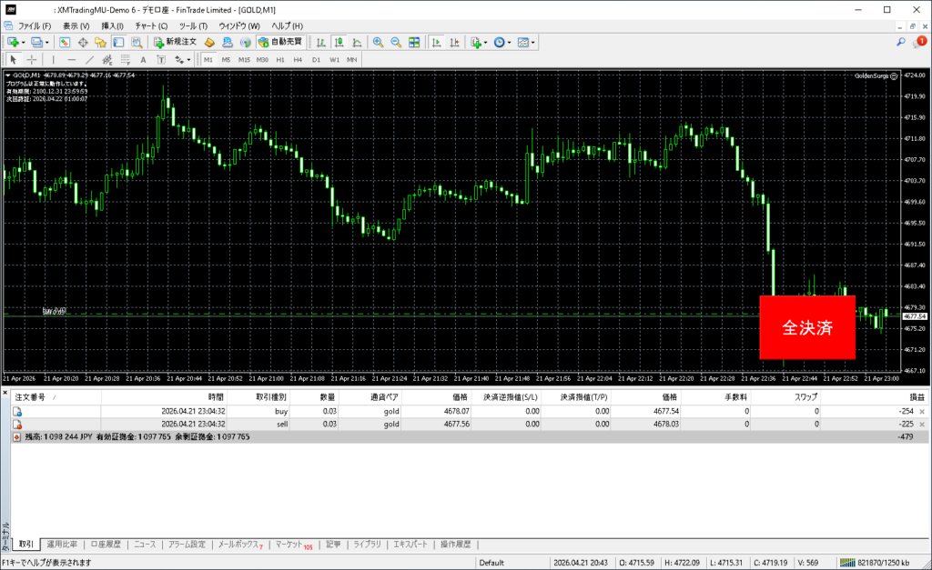Expand the periodicity clock dropdown

coord(511,42)
